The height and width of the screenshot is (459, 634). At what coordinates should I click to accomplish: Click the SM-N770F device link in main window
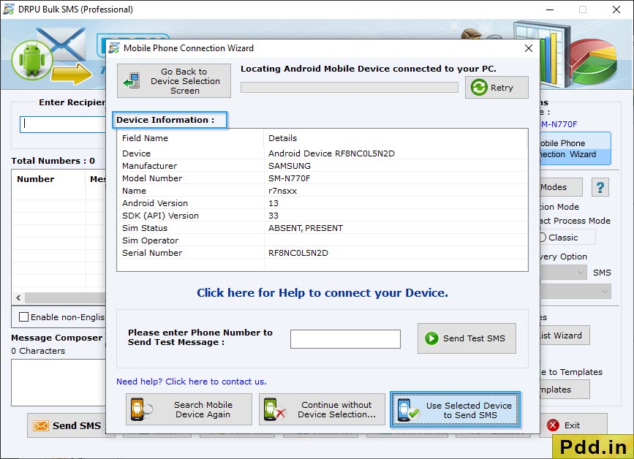(x=559, y=124)
